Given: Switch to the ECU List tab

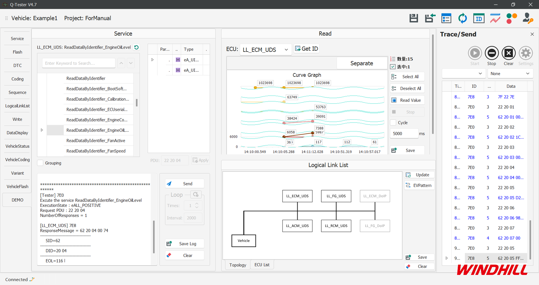Looking at the screenshot, I should pos(262,265).
